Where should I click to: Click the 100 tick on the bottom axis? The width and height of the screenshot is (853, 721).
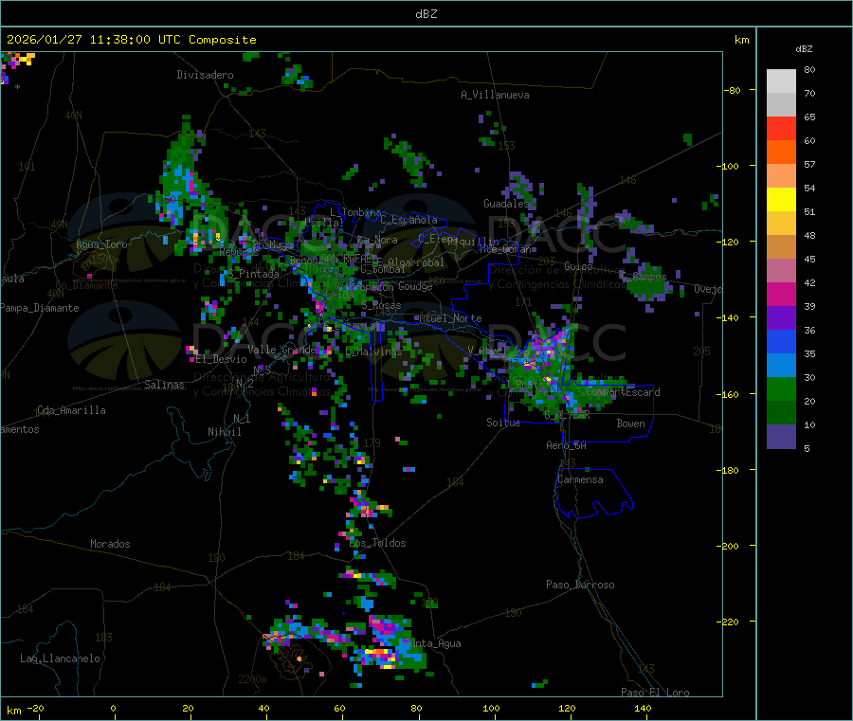(491, 708)
